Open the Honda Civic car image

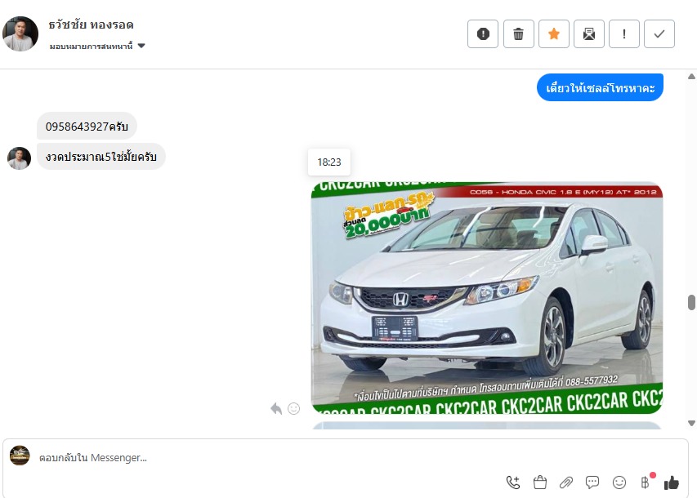tap(487, 298)
